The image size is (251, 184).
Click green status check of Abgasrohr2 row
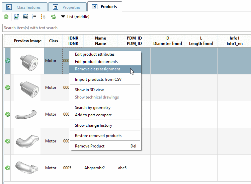tap(8, 168)
